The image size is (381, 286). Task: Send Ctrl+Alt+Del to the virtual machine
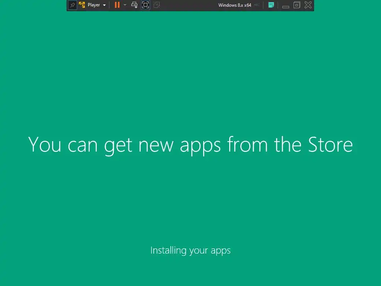coord(134,5)
